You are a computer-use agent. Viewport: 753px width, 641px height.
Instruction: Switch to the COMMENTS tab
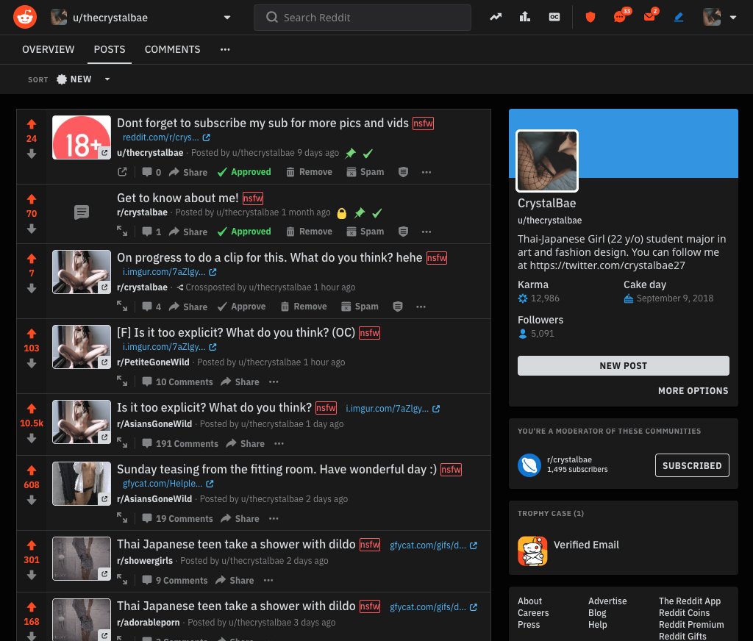pos(172,49)
